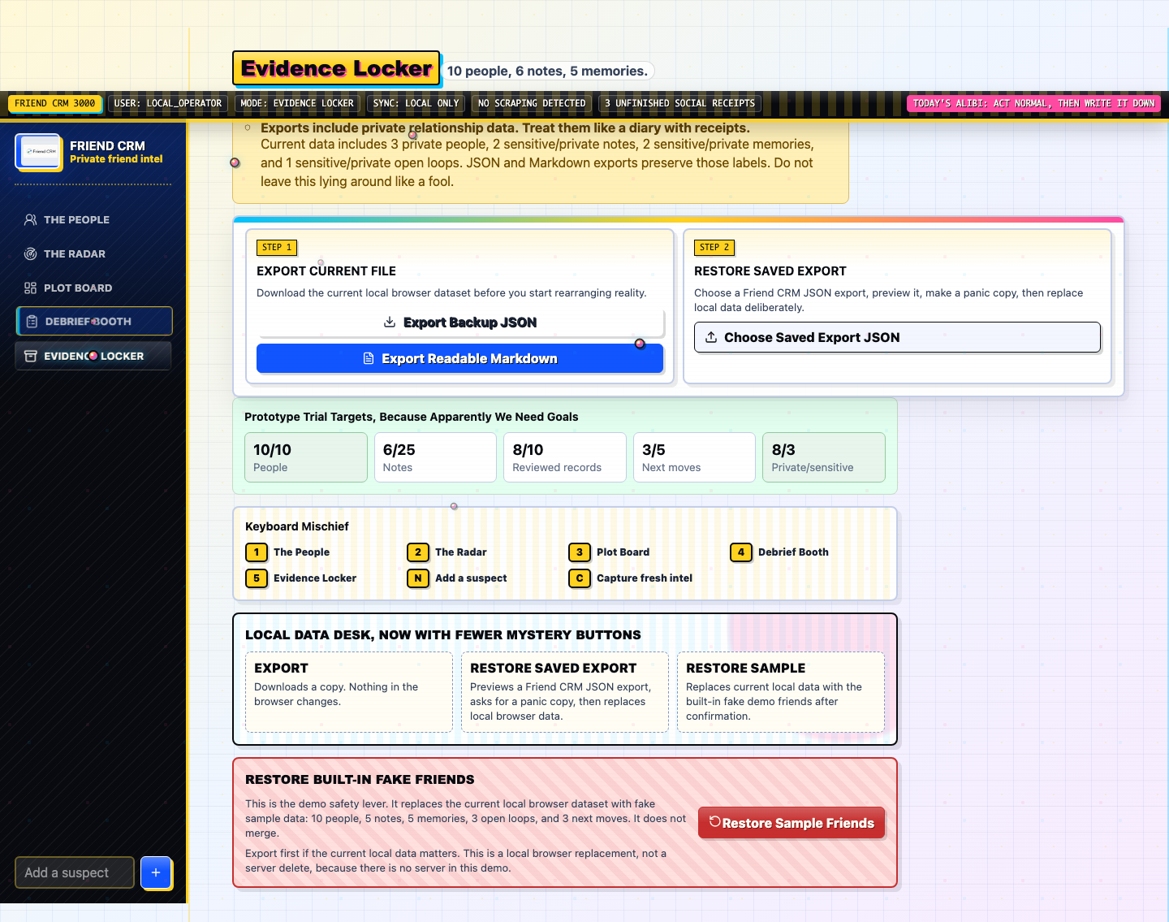The width and height of the screenshot is (1169, 922).
Task: Click The Radar target icon
Action: pos(31,253)
